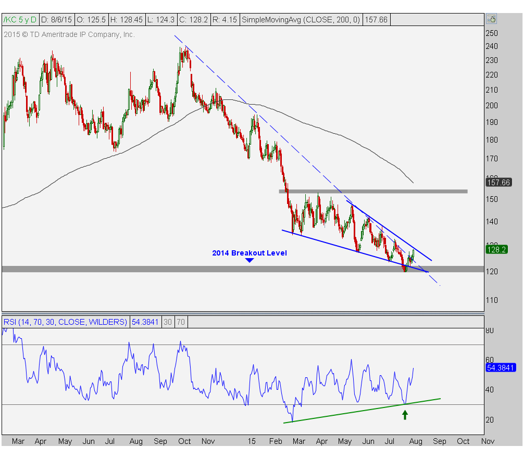Click the blue 54.3841 bubble on the RSI axis
The width and height of the screenshot is (523, 459).
(500, 367)
